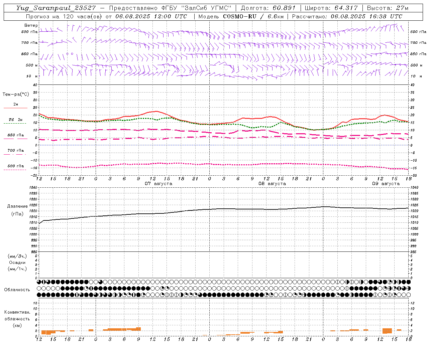Click the Осадки precipitation label
The height and width of the screenshot is (342, 428).
pyautogui.click(x=17, y=263)
